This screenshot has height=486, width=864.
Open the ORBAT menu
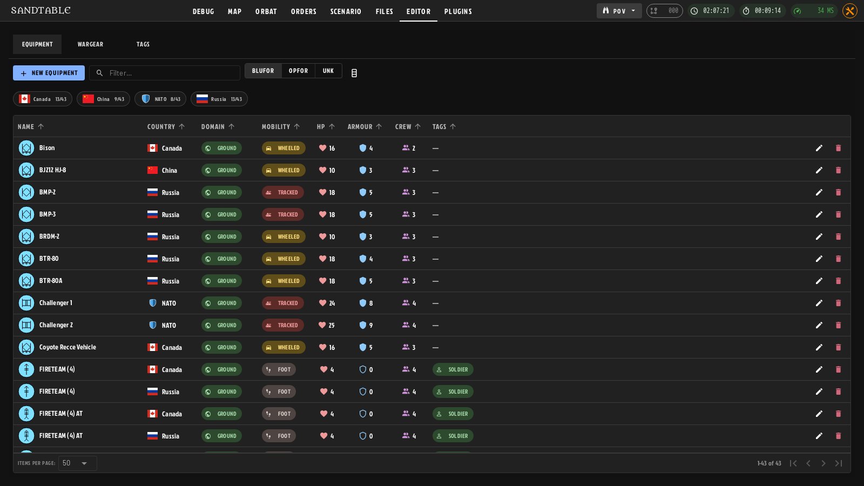pos(266,11)
